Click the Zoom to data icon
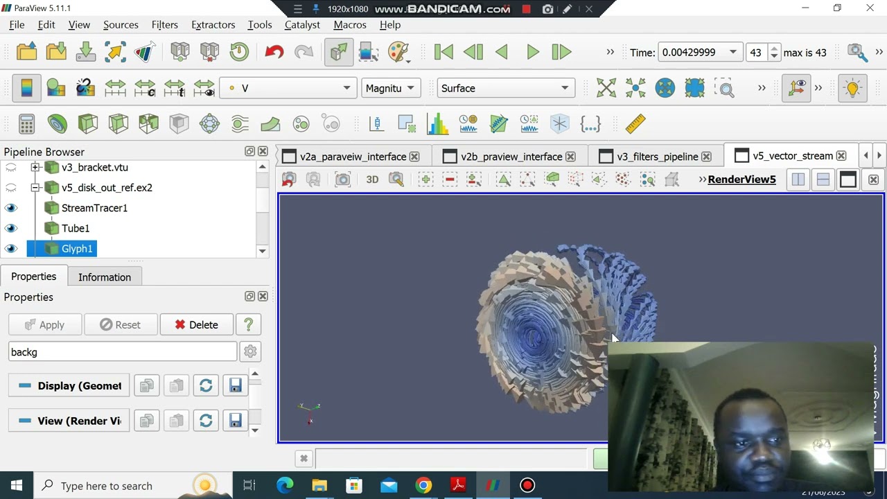 point(635,88)
